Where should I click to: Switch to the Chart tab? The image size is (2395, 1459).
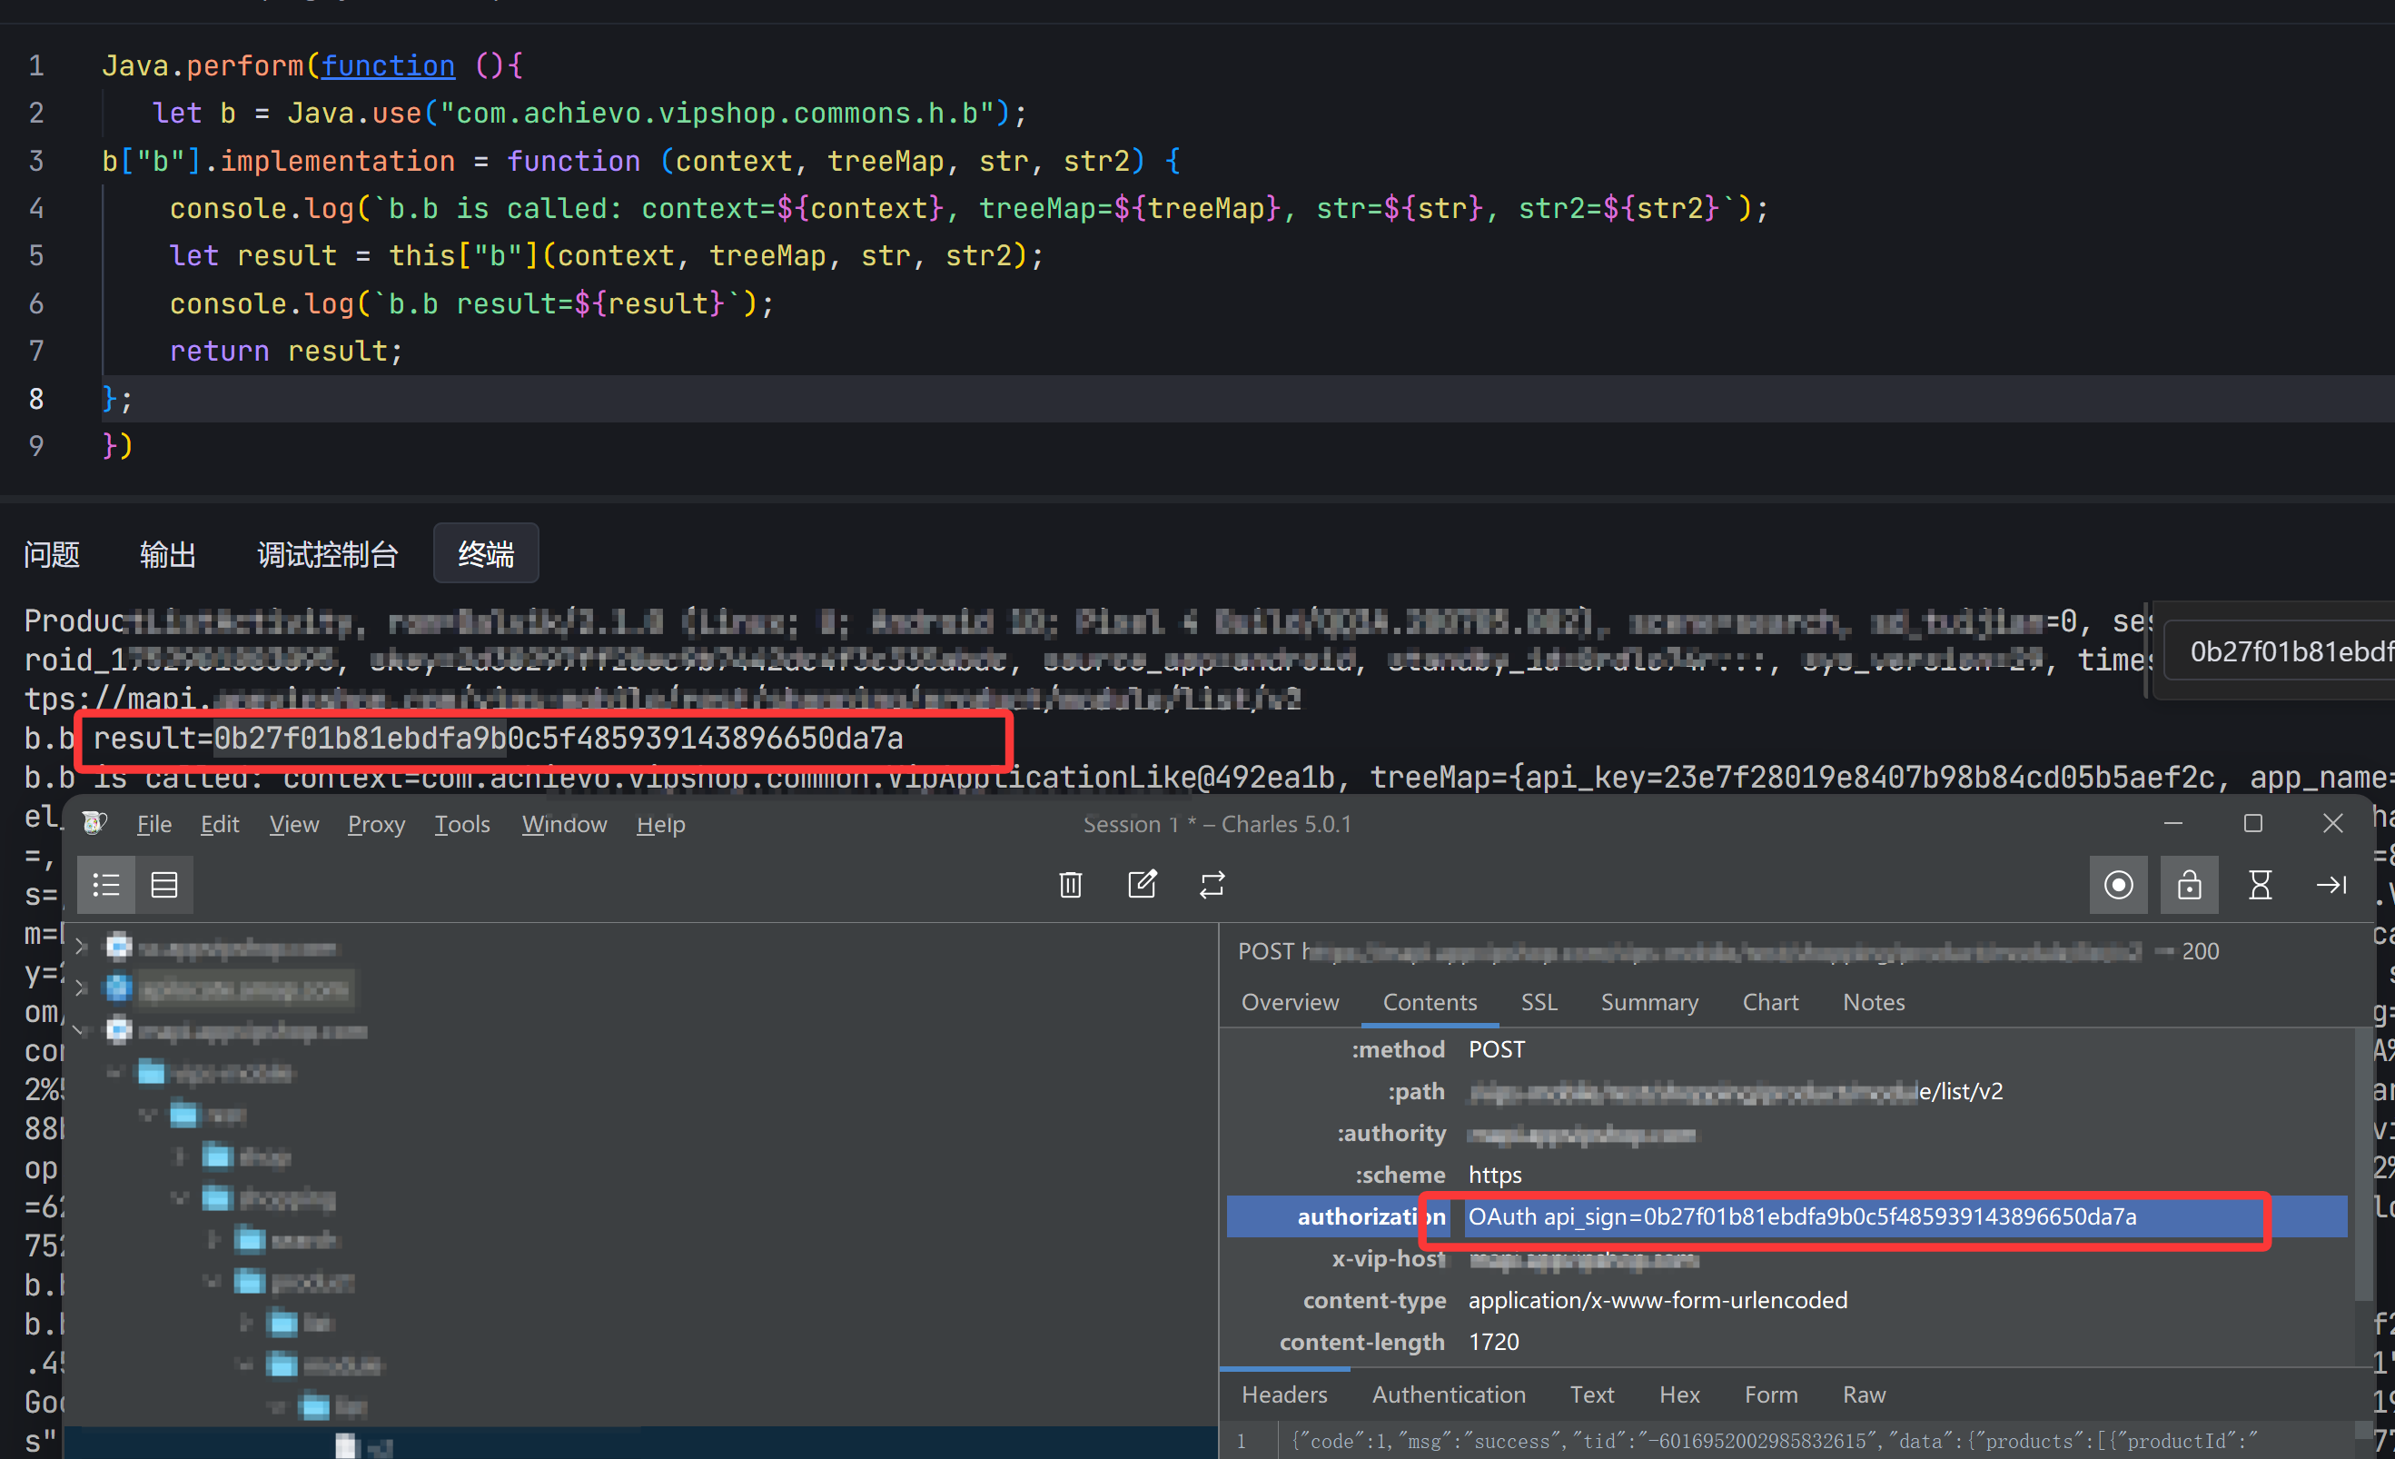pos(1769,1001)
